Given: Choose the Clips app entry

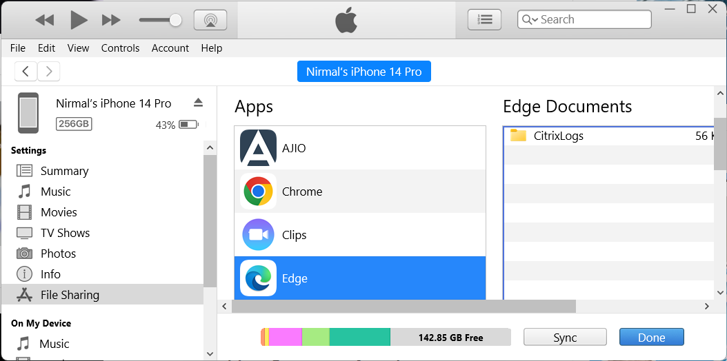Looking at the screenshot, I should point(360,235).
